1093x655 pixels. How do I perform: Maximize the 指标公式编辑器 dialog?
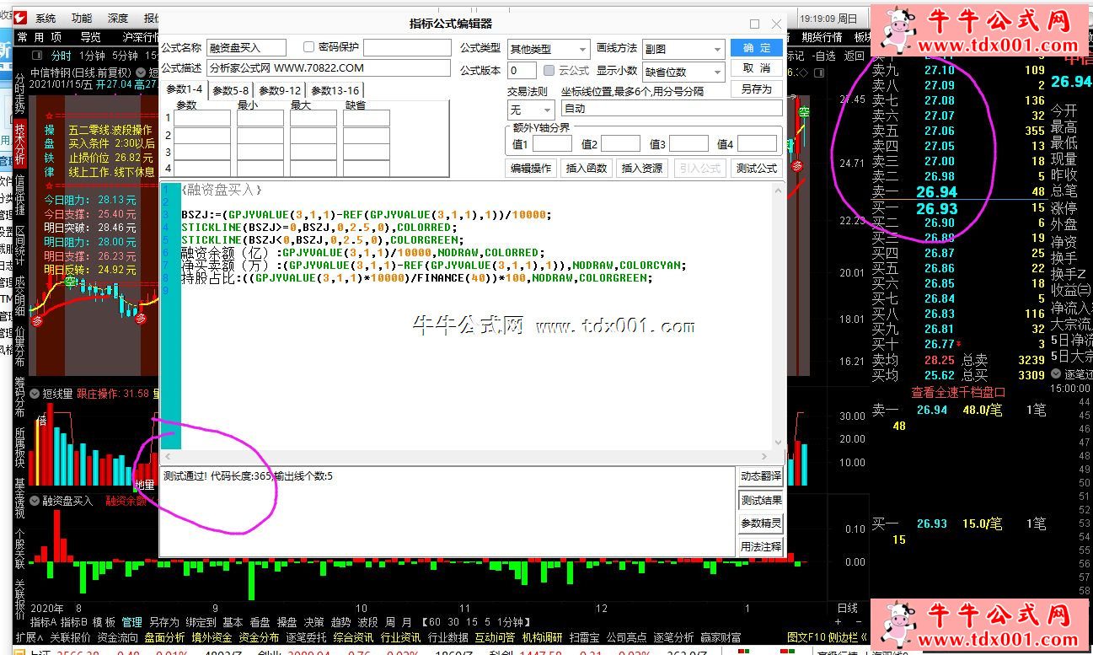click(x=754, y=24)
